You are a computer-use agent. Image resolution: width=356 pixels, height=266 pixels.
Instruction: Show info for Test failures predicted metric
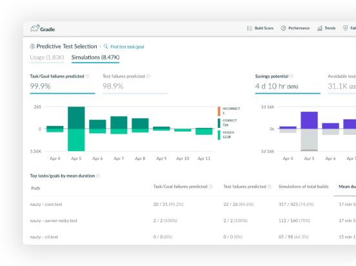point(148,76)
